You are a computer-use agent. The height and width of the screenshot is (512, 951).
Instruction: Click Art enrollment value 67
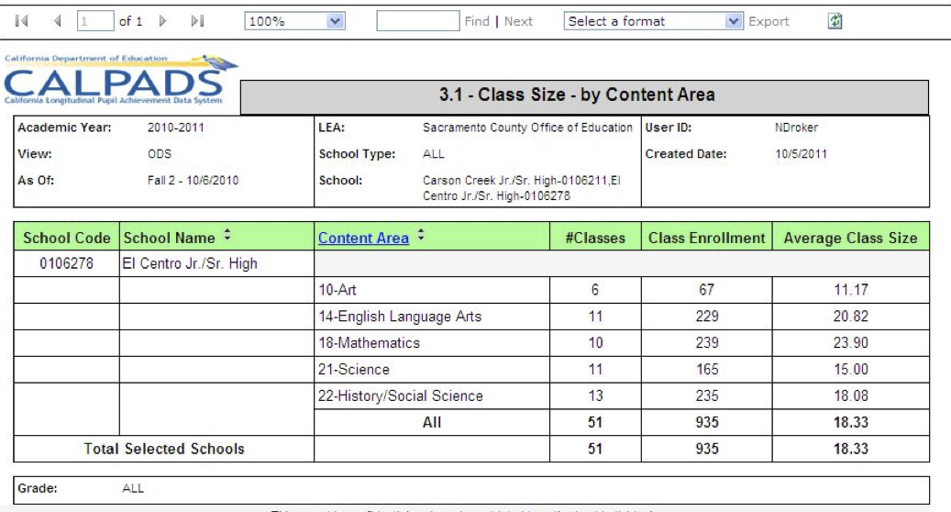click(x=706, y=290)
